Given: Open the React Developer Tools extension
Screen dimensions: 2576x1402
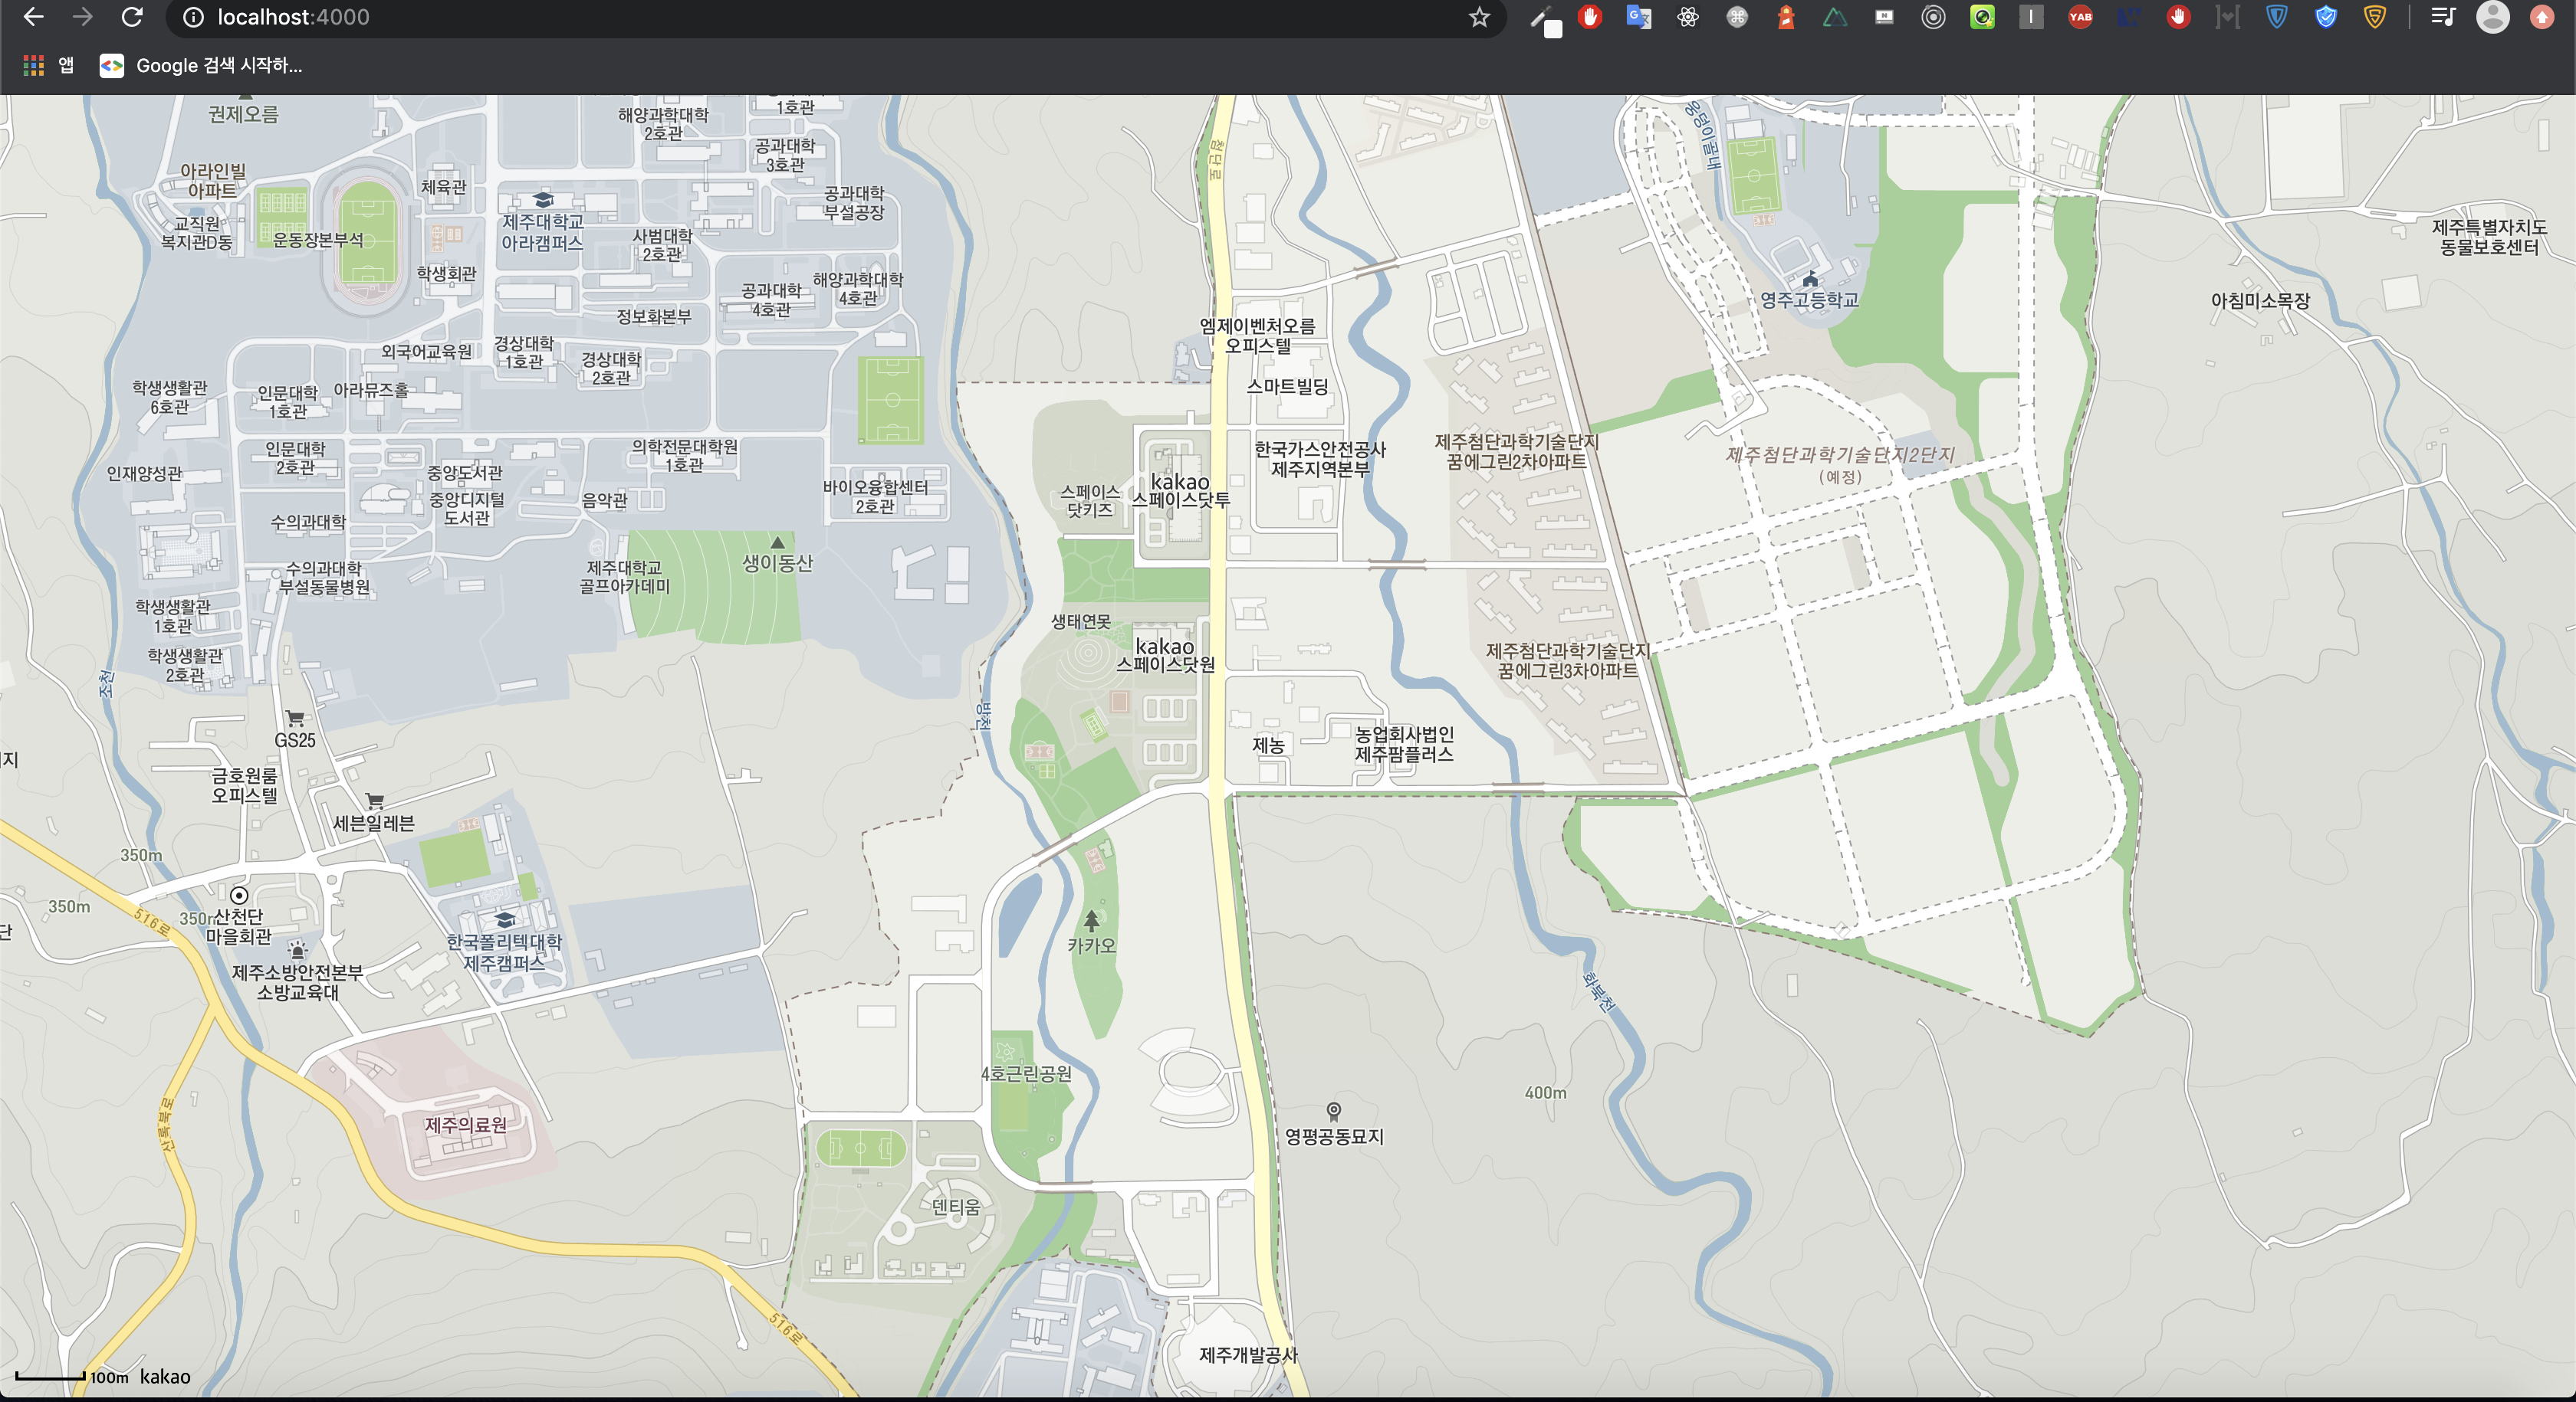Looking at the screenshot, I should (1688, 17).
